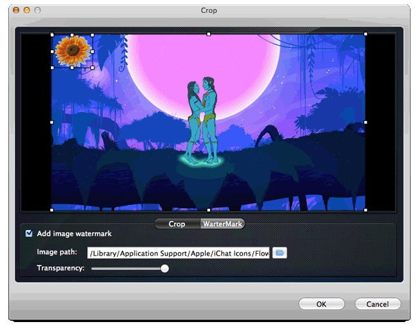419x333 pixels.
Task: Click sunflower watermark's bottom-right resize handle
Action: (92, 68)
